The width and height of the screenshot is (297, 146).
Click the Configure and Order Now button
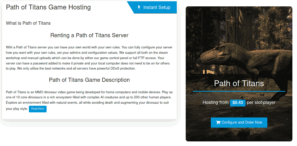pos(239,123)
